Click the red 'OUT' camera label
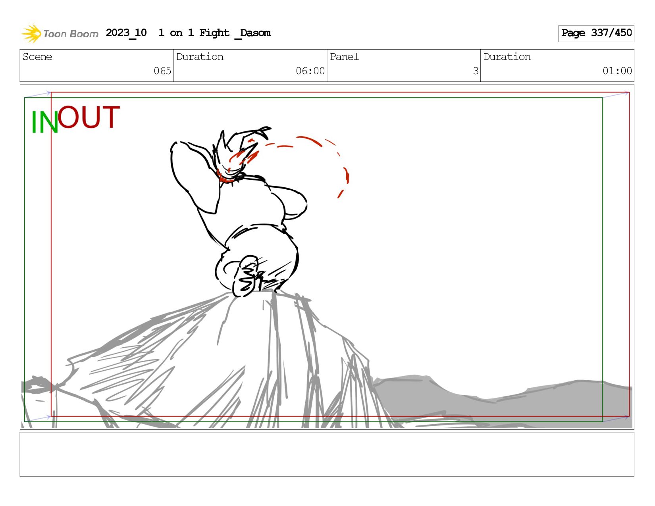The width and height of the screenshot is (655, 506). [89, 117]
